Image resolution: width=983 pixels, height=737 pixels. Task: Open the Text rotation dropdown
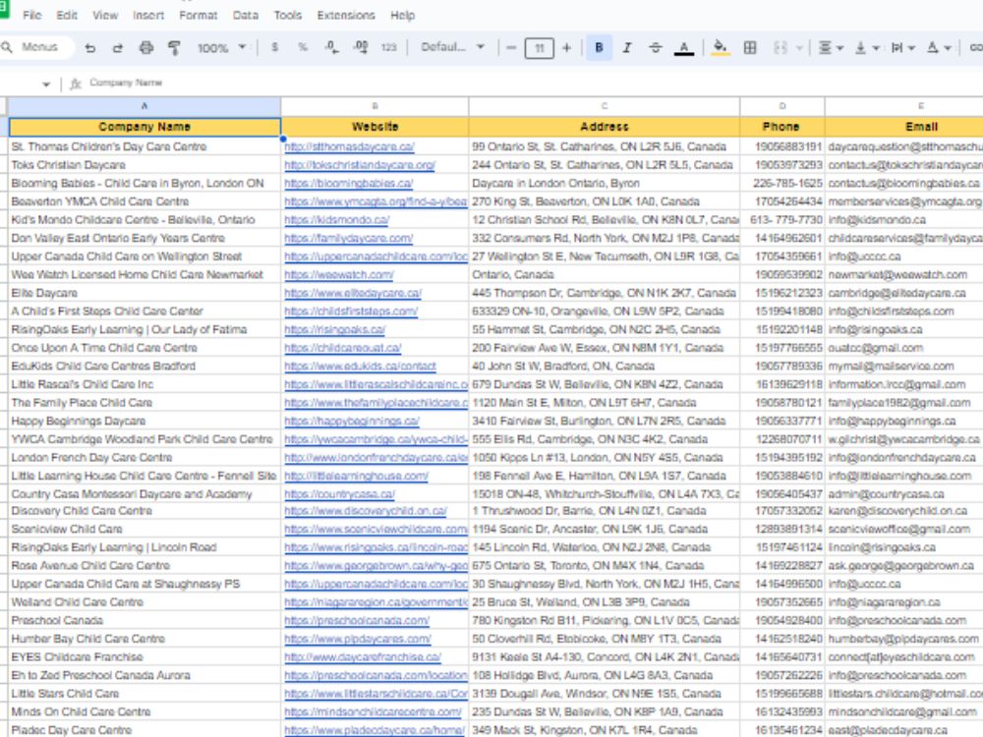[939, 47]
